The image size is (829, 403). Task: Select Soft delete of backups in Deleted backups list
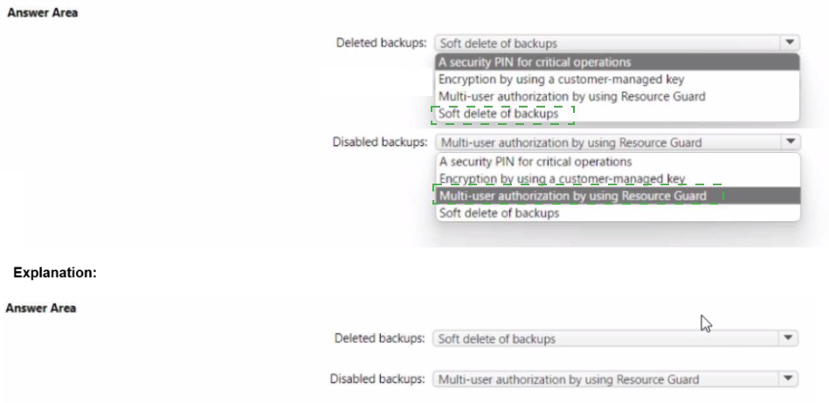(498, 114)
